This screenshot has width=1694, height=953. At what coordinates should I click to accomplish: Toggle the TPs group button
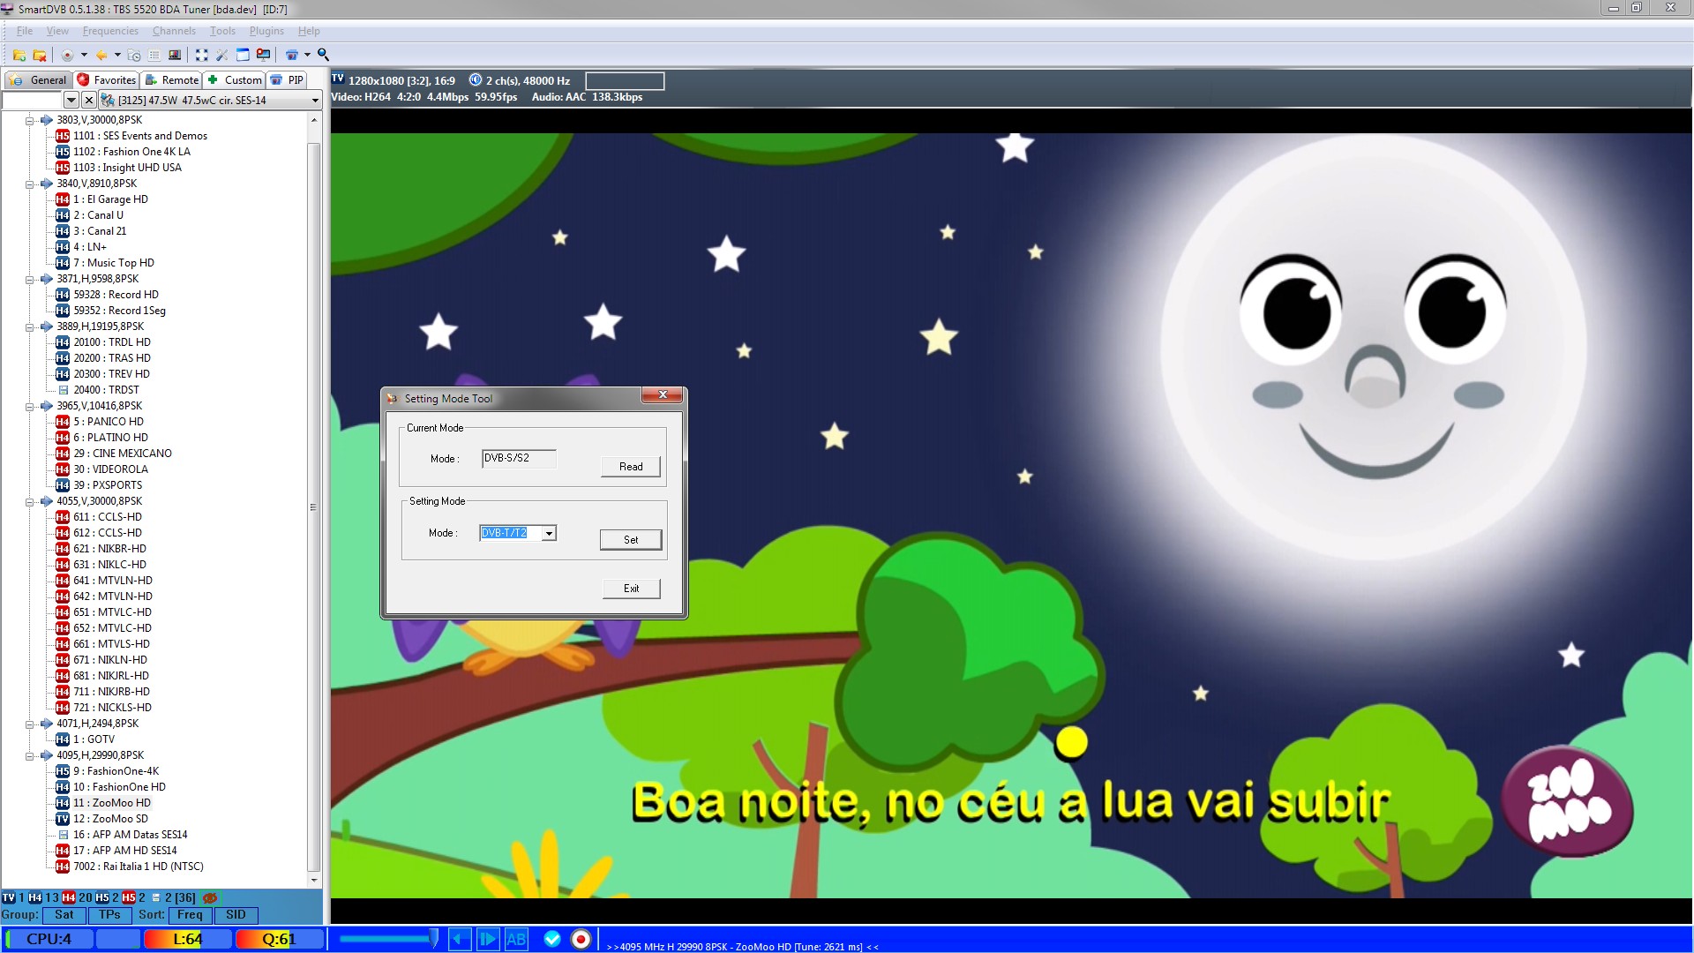point(109,915)
